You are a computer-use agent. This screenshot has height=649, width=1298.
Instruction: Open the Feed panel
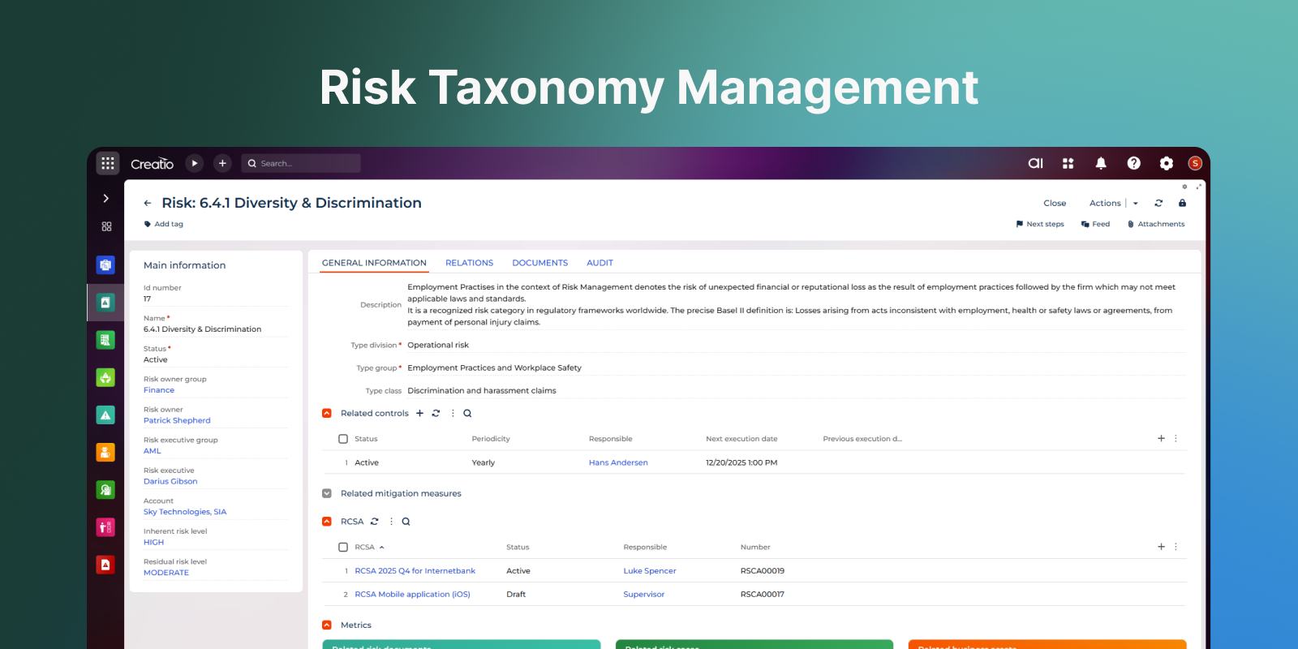(x=1095, y=224)
